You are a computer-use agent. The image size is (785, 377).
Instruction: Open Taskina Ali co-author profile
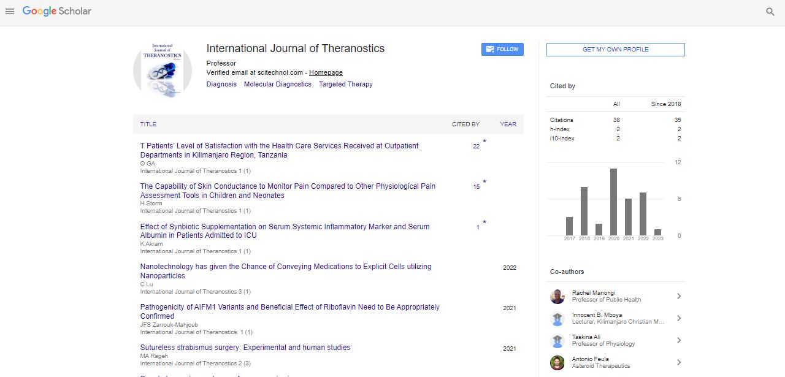pyautogui.click(x=586, y=337)
